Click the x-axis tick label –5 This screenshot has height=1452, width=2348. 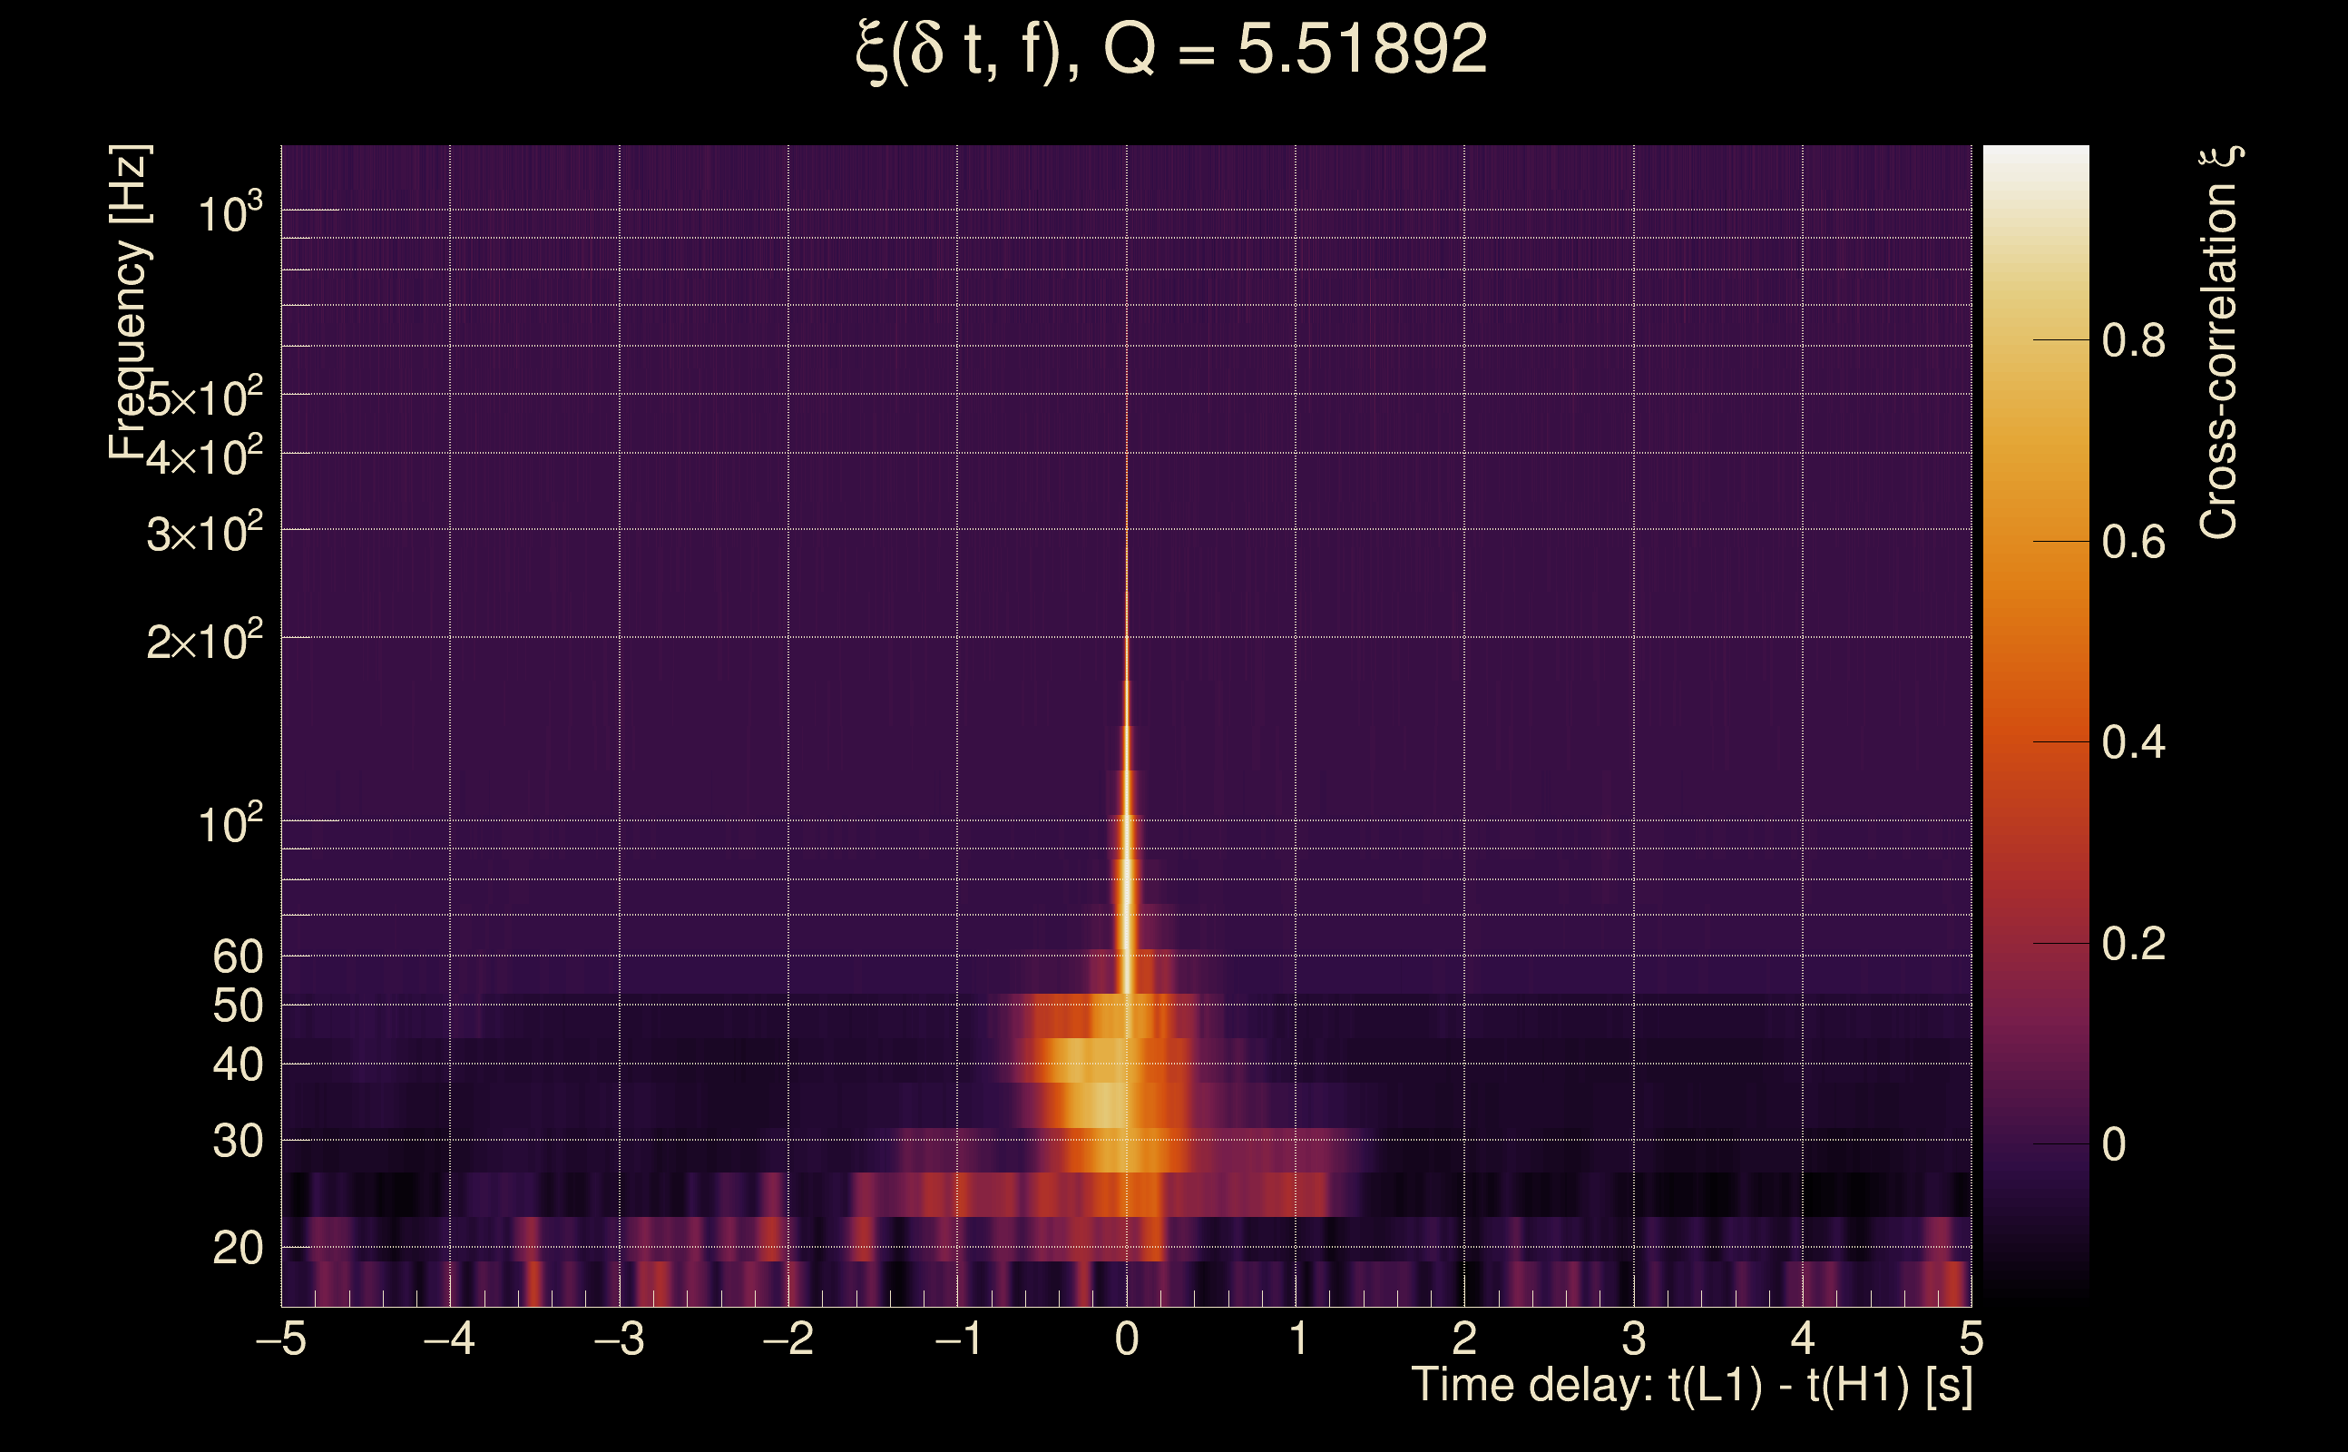pyautogui.click(x=281, y=1339)
